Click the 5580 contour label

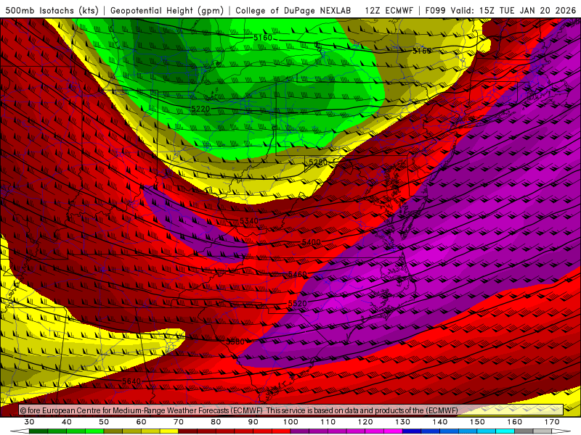point(235,341)
